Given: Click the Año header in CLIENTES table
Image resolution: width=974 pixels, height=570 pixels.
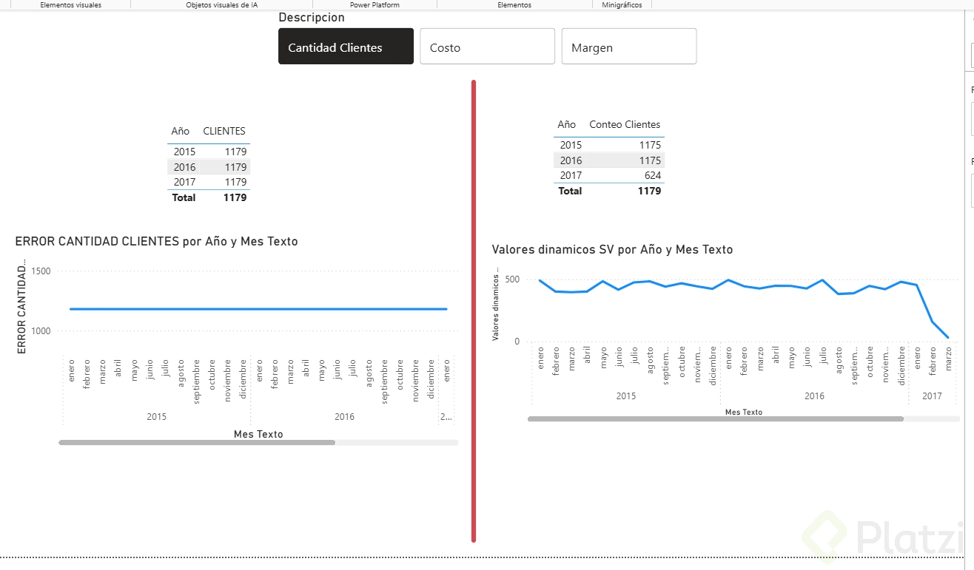Looking at the screenshot, I should pyautogui.click(x=181, y=131).
